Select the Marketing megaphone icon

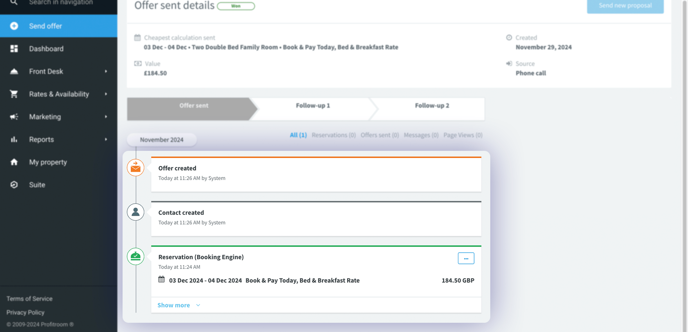(x=14, y=116)
